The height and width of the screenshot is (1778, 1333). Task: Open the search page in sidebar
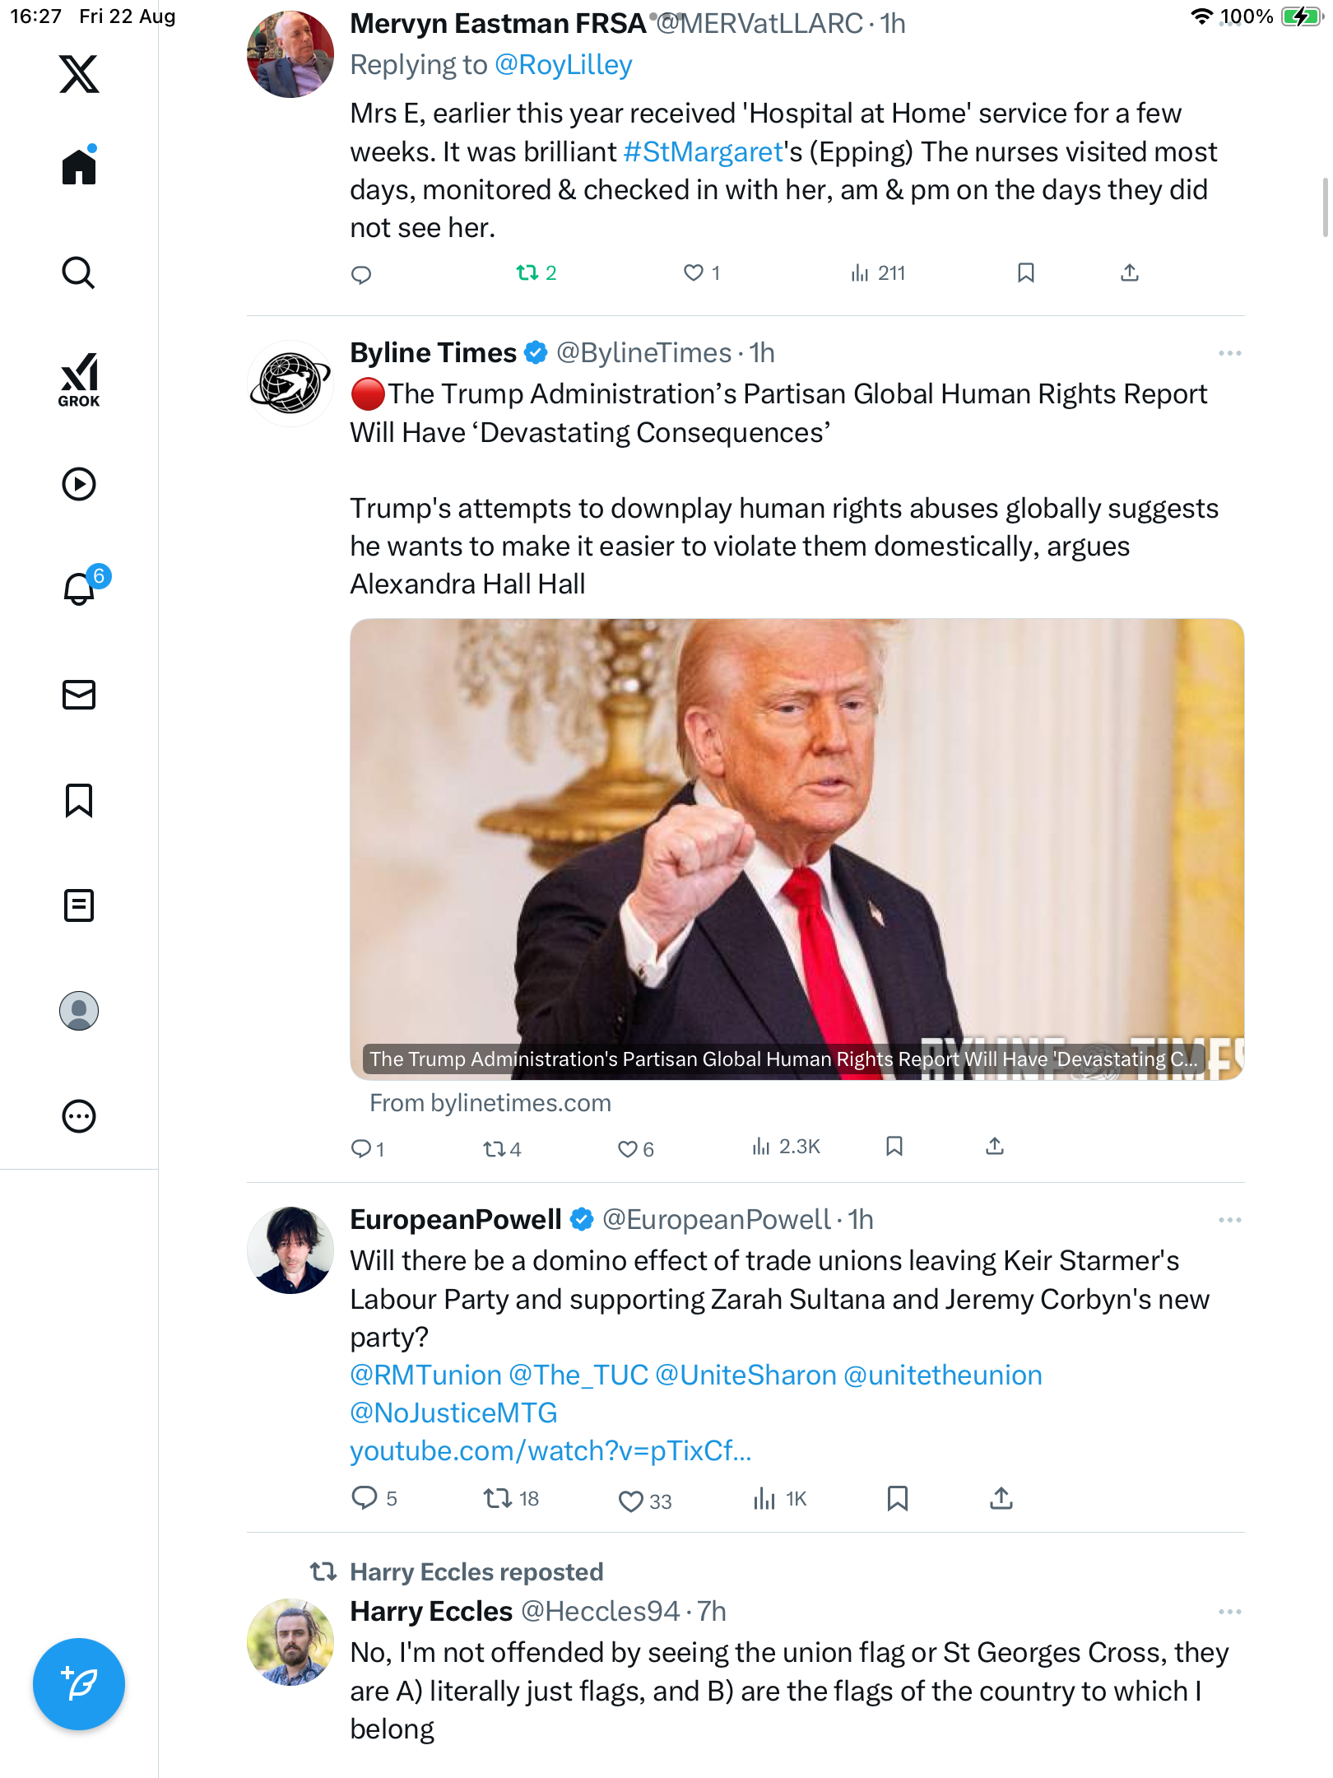pyautogui.click(x=79, y=272)
